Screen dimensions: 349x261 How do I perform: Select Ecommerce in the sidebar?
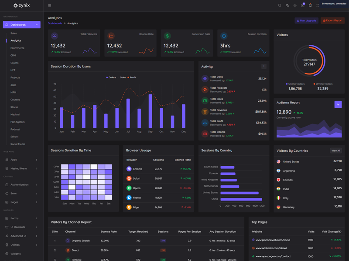tap(17, 48)
